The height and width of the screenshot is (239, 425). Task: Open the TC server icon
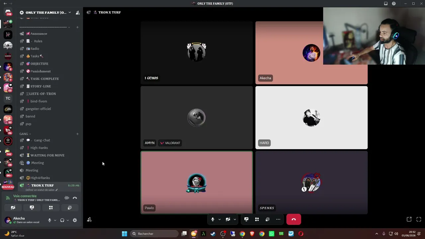[x=8, y=98]
